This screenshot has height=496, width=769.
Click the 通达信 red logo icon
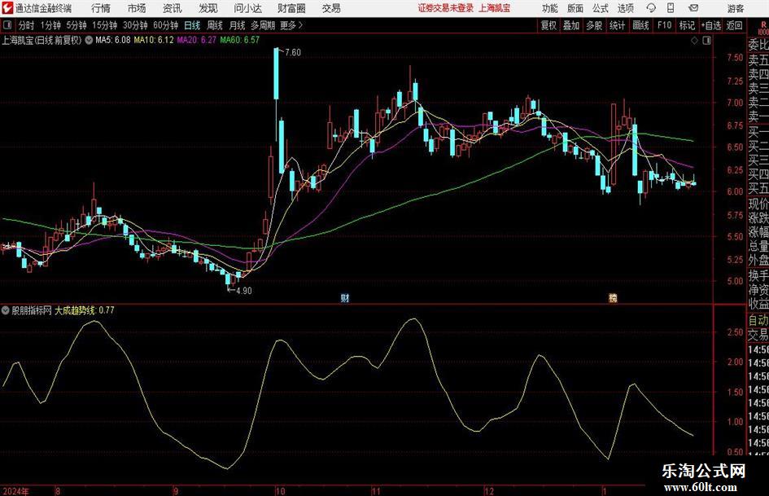coord(7,8)
